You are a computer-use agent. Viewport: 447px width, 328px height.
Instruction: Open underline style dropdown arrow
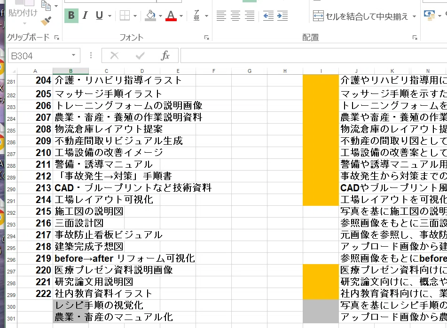click(x=110, y=16)
